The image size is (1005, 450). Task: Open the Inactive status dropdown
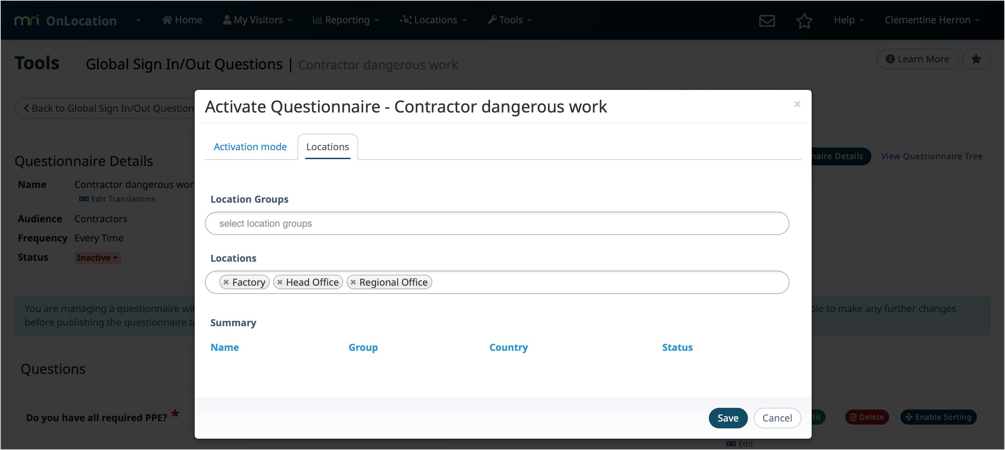point(97,258)
